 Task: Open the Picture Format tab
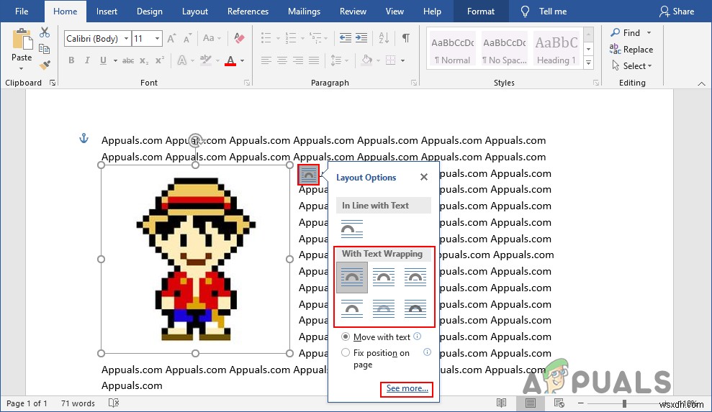point(480,12)
